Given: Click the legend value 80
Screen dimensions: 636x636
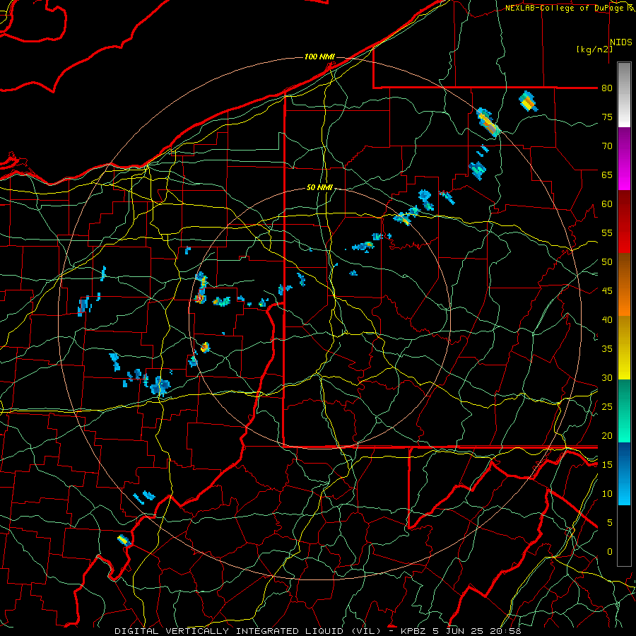Looking at the screenshot, I should [x=607, y=88].
